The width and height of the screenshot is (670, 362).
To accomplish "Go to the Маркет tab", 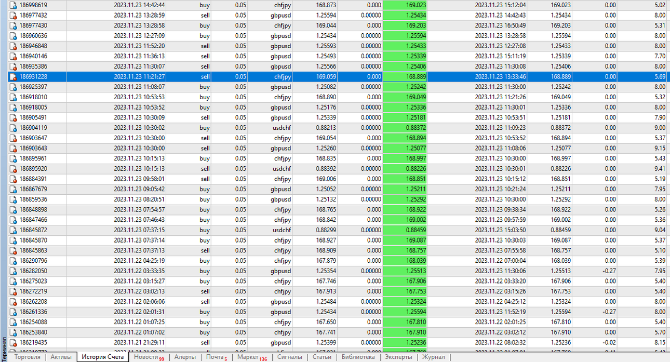I will pos(251,357).
